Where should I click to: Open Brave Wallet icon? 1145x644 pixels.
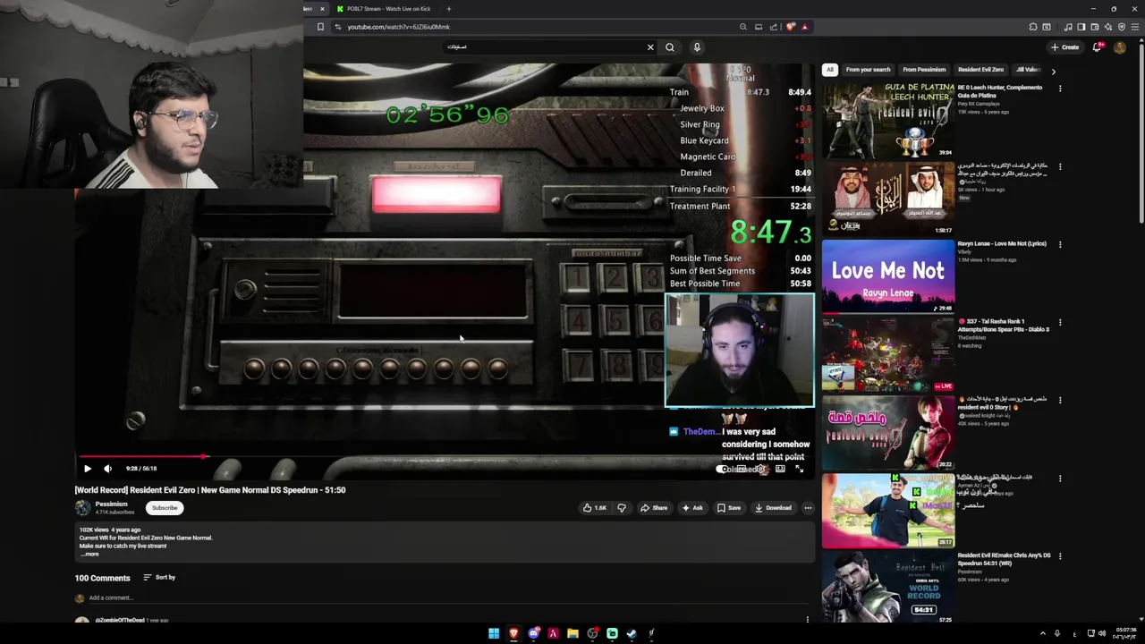pos(1094,27)
